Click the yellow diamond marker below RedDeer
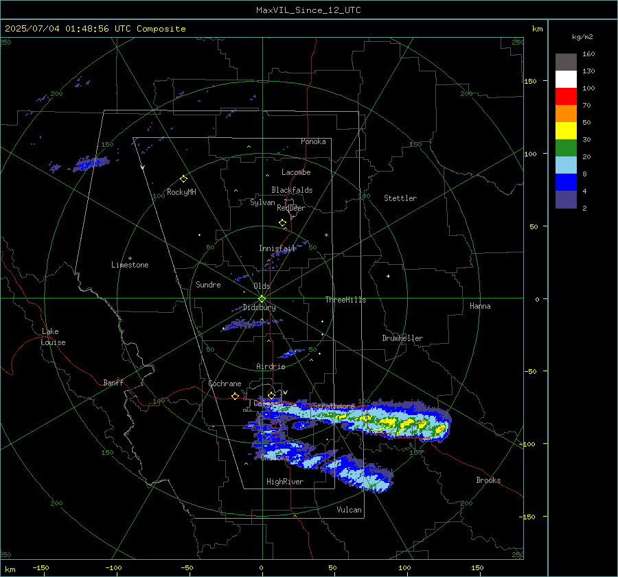Screen dimensions: 618x577 (282, 223)
